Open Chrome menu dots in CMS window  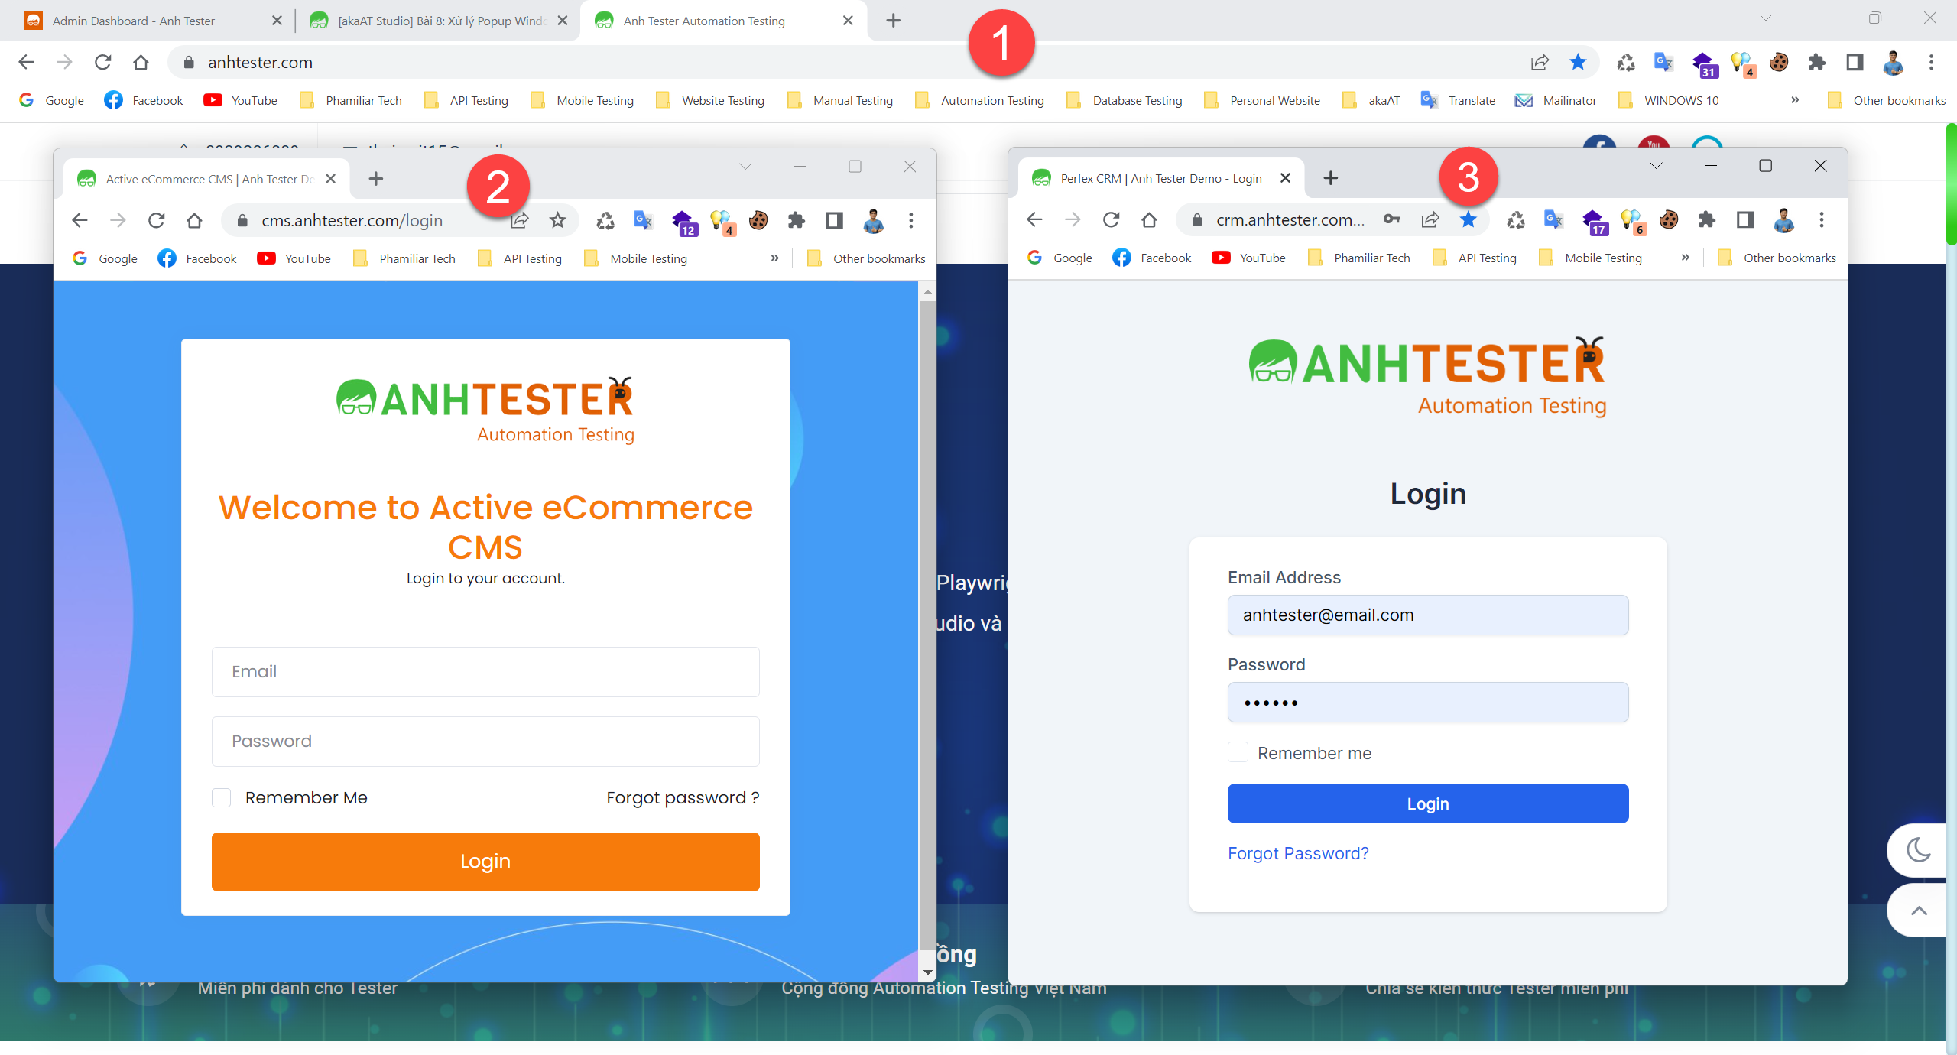pos(910,220)
